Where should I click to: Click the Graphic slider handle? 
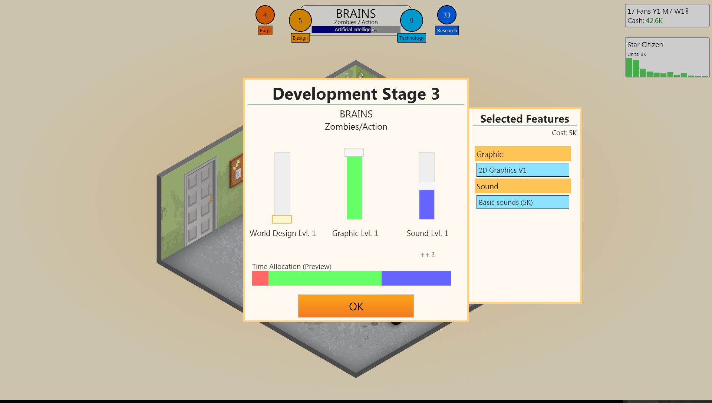tap(354, 153)
